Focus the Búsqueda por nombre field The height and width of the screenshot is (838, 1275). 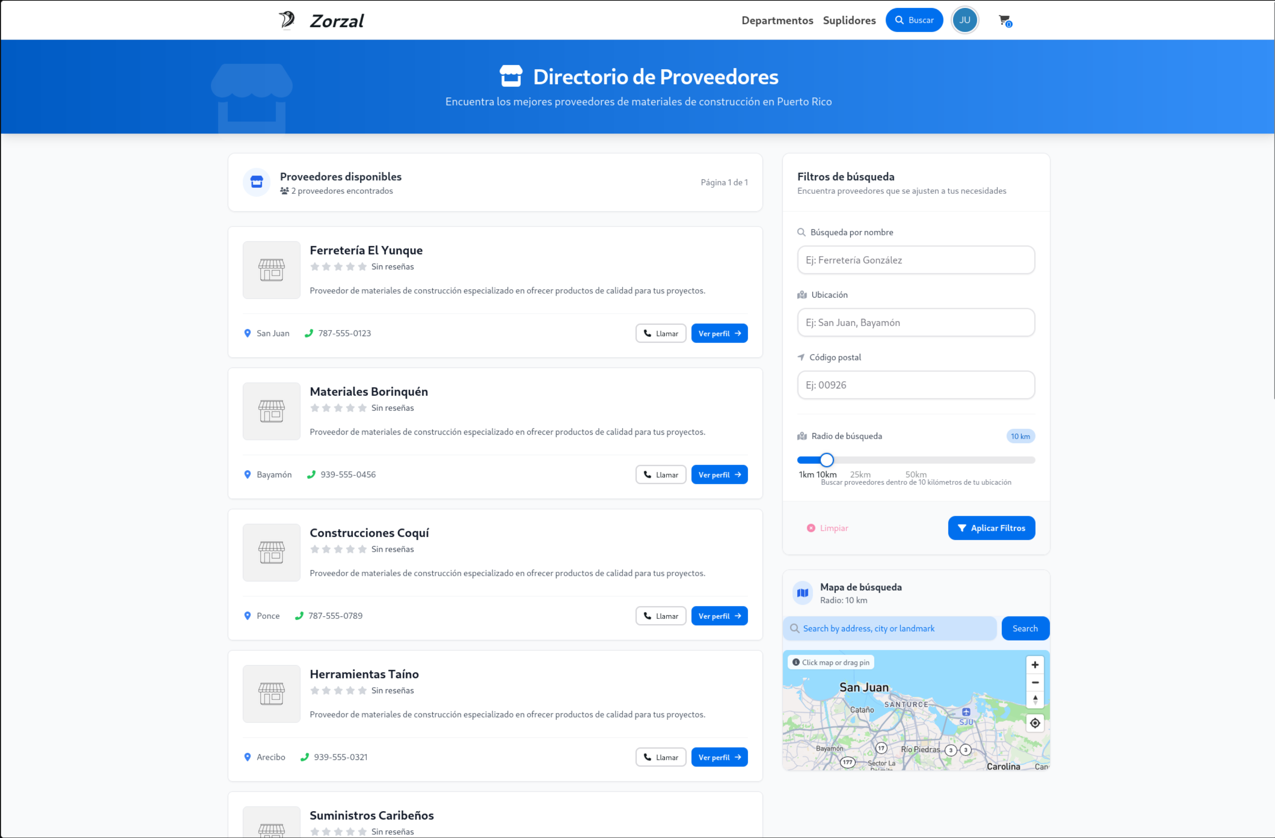(915, 260)
